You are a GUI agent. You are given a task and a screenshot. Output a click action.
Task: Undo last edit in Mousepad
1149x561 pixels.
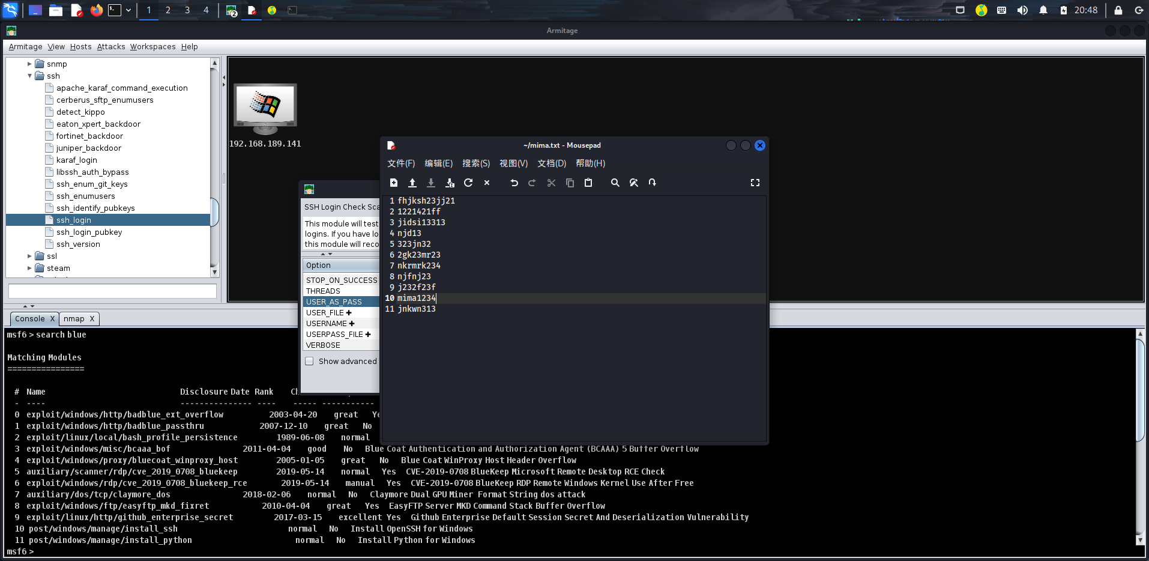point(514,183)
